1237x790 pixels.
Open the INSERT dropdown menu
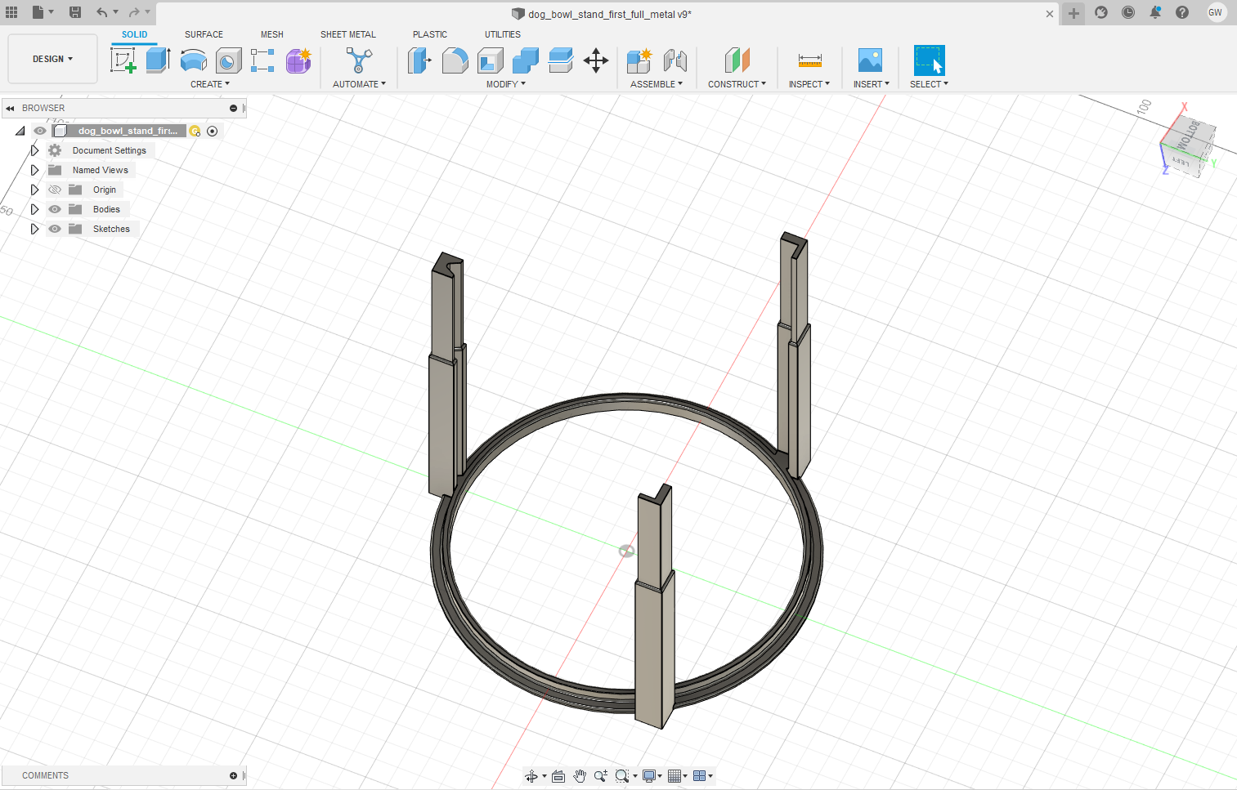pos(871,84)
